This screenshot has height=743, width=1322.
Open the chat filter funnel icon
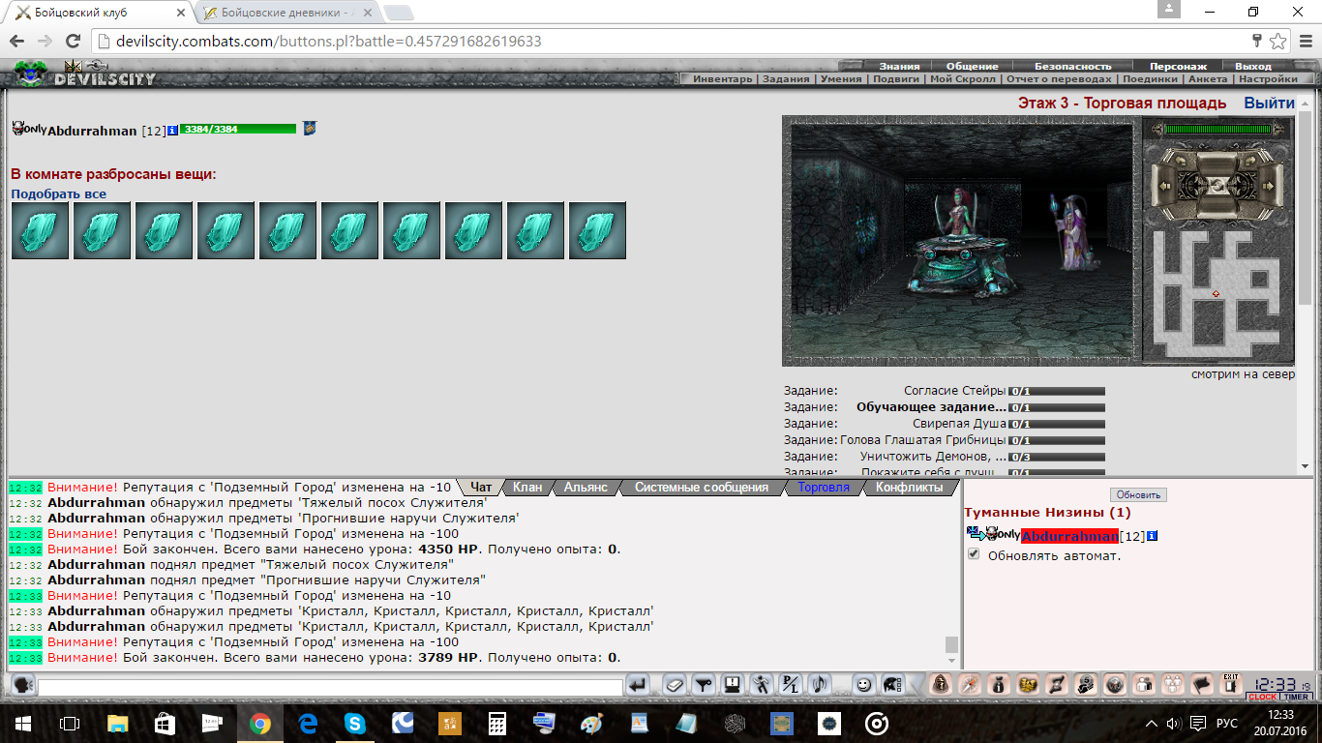pos(703,684)
